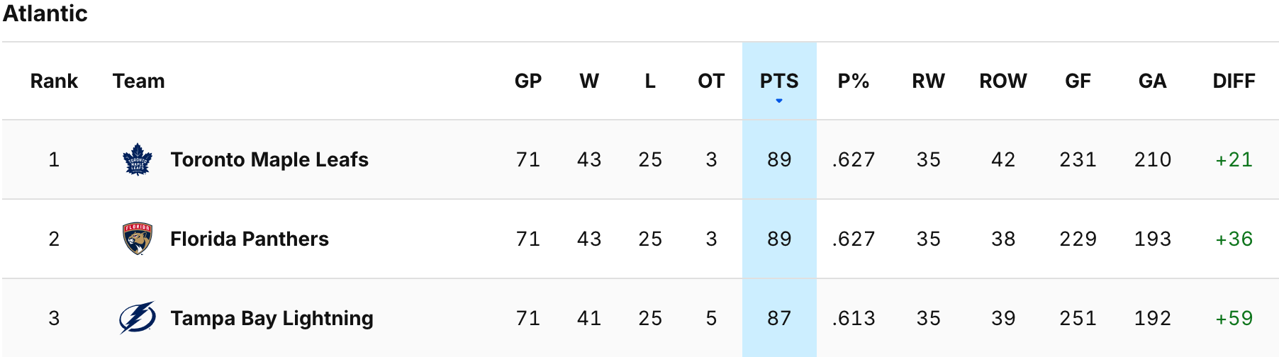This screenshot has height=357, width=1279.
Task: Open the Tampa Bay Lightning team link
Action: [x=272, y=318]
